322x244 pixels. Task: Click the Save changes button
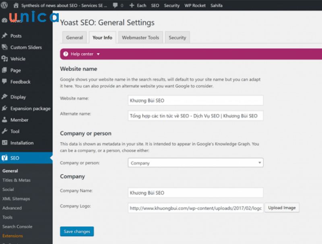77,232
